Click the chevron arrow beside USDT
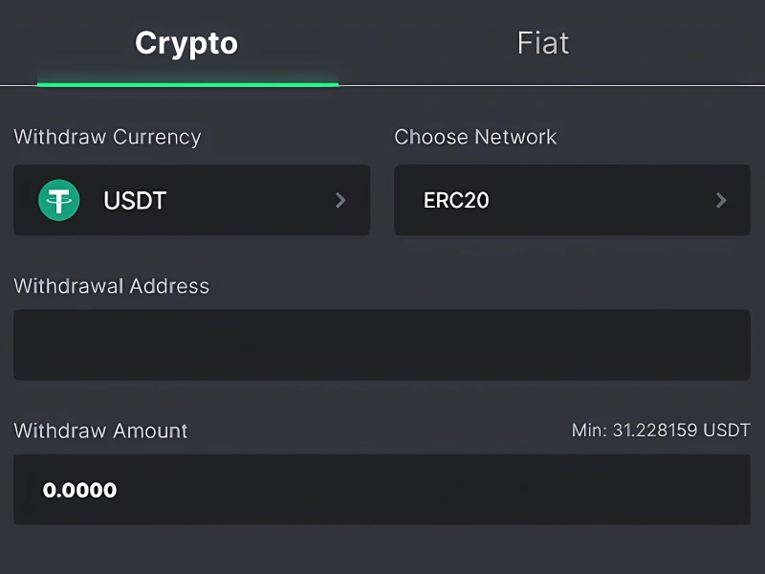Viewport: 765px width, 574px height. point(340,201)
